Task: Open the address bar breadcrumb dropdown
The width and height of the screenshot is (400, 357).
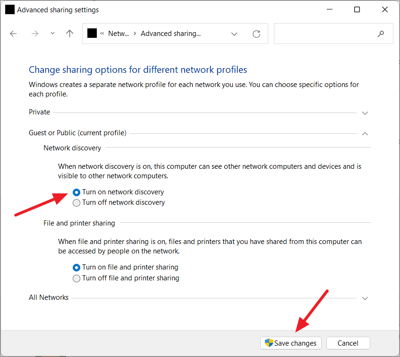Action: pyautogui.click(x=234, y=34)
